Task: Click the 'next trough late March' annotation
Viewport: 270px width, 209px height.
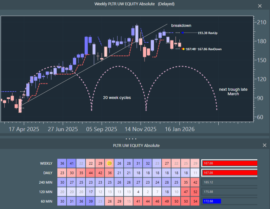Action: [x=233, y=92]
